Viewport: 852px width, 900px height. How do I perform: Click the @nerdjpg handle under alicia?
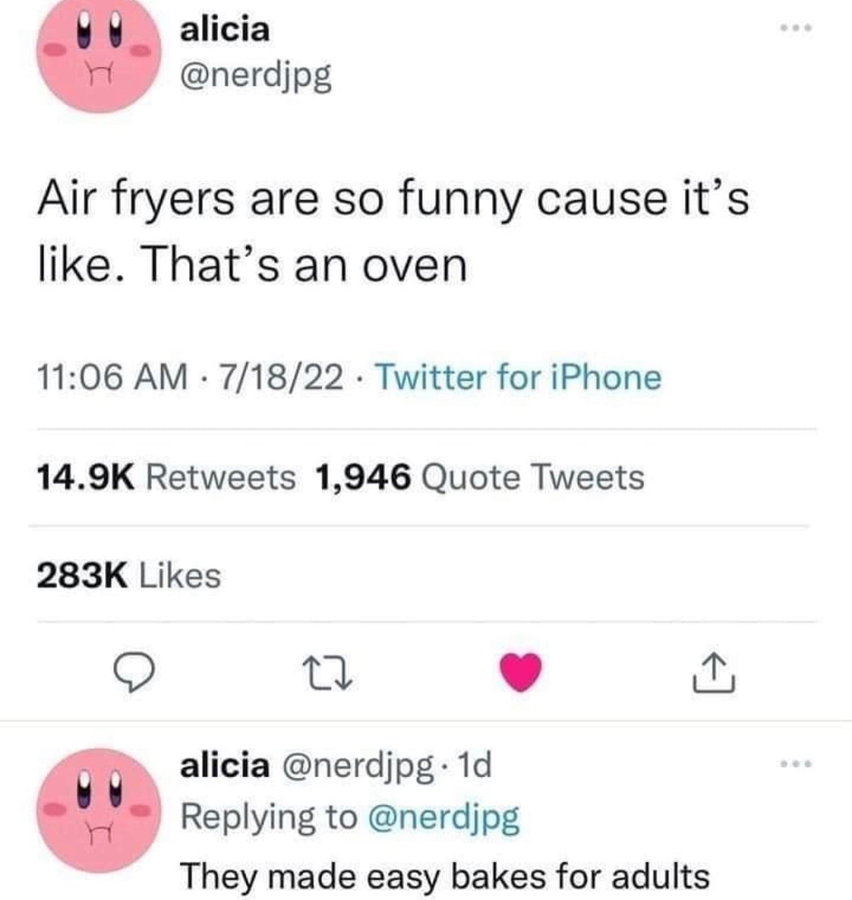click(x=256, y=76)
